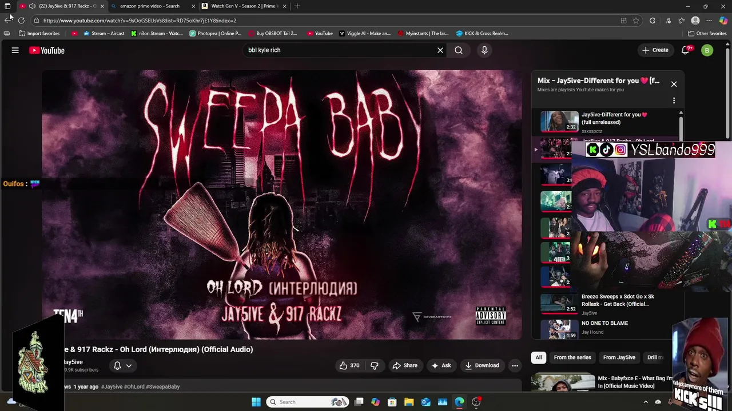
Task: Start voice search with the microphone
Action: (x=484, y=50)
